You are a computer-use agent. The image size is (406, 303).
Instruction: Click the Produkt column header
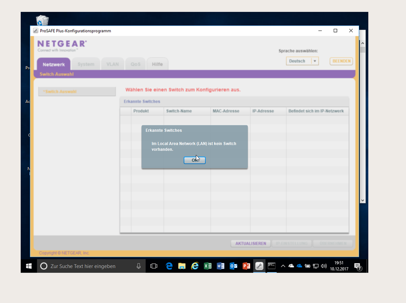148,111
